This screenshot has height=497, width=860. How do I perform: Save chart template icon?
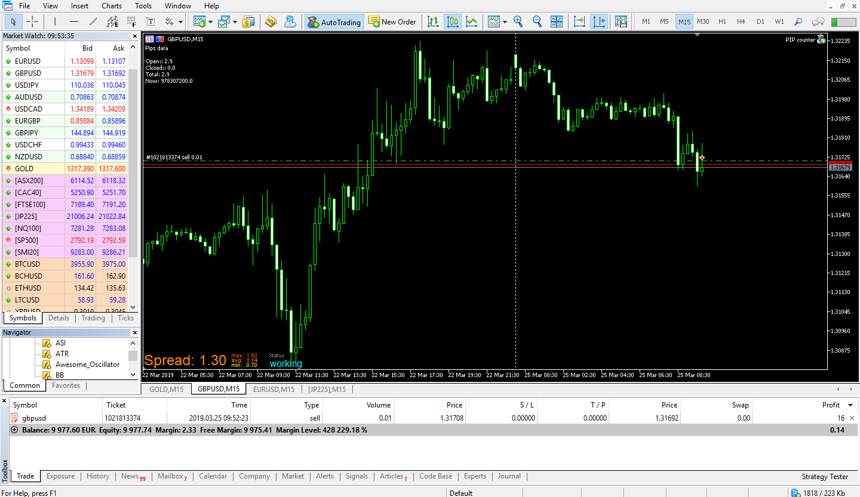(x=621, y=22)
